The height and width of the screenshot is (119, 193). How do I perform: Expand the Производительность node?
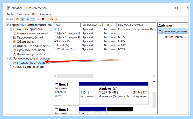pyautogui.click(x=11, y=50)
